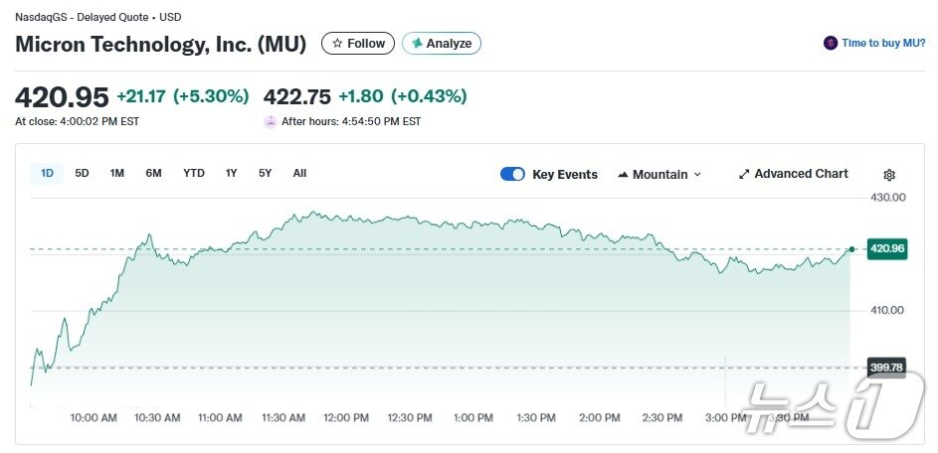Click the Mountain chart type icon

click(623, 175)
